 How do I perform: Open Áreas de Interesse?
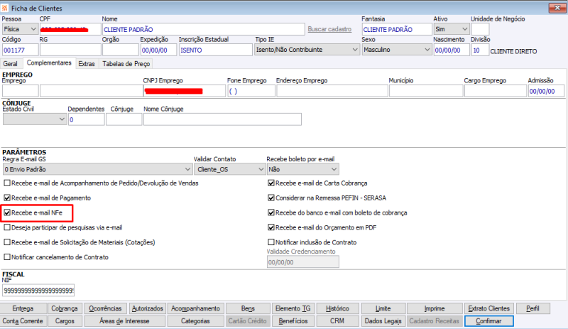(x=125, y=321)
